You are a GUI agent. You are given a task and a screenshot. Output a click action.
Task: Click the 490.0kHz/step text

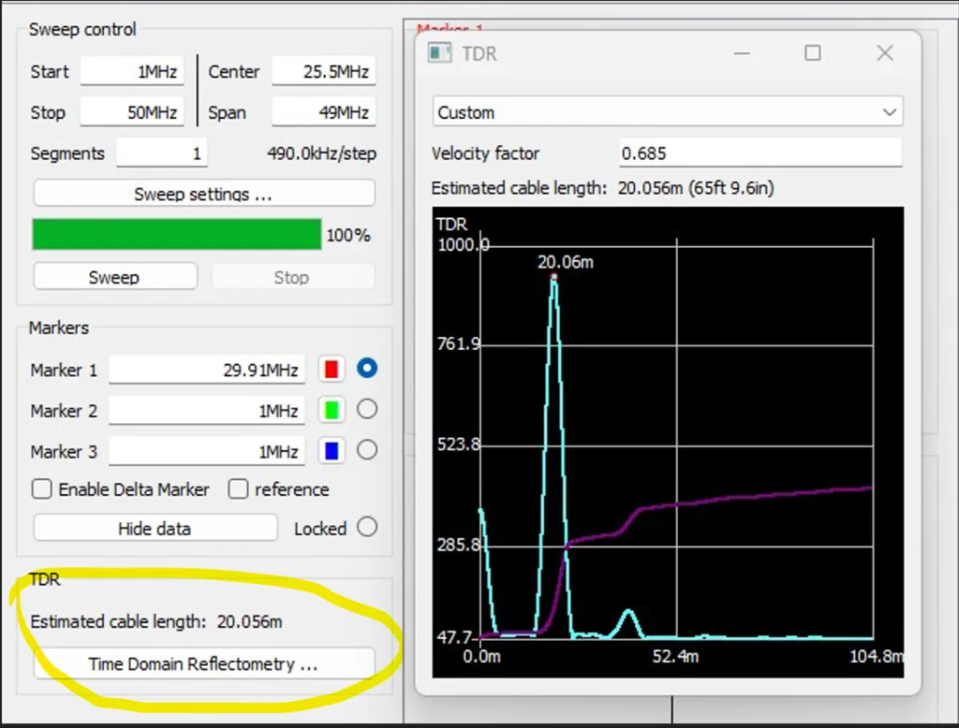point(322,153)
